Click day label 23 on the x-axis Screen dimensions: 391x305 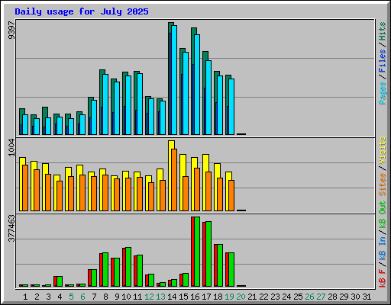(275, 297)
